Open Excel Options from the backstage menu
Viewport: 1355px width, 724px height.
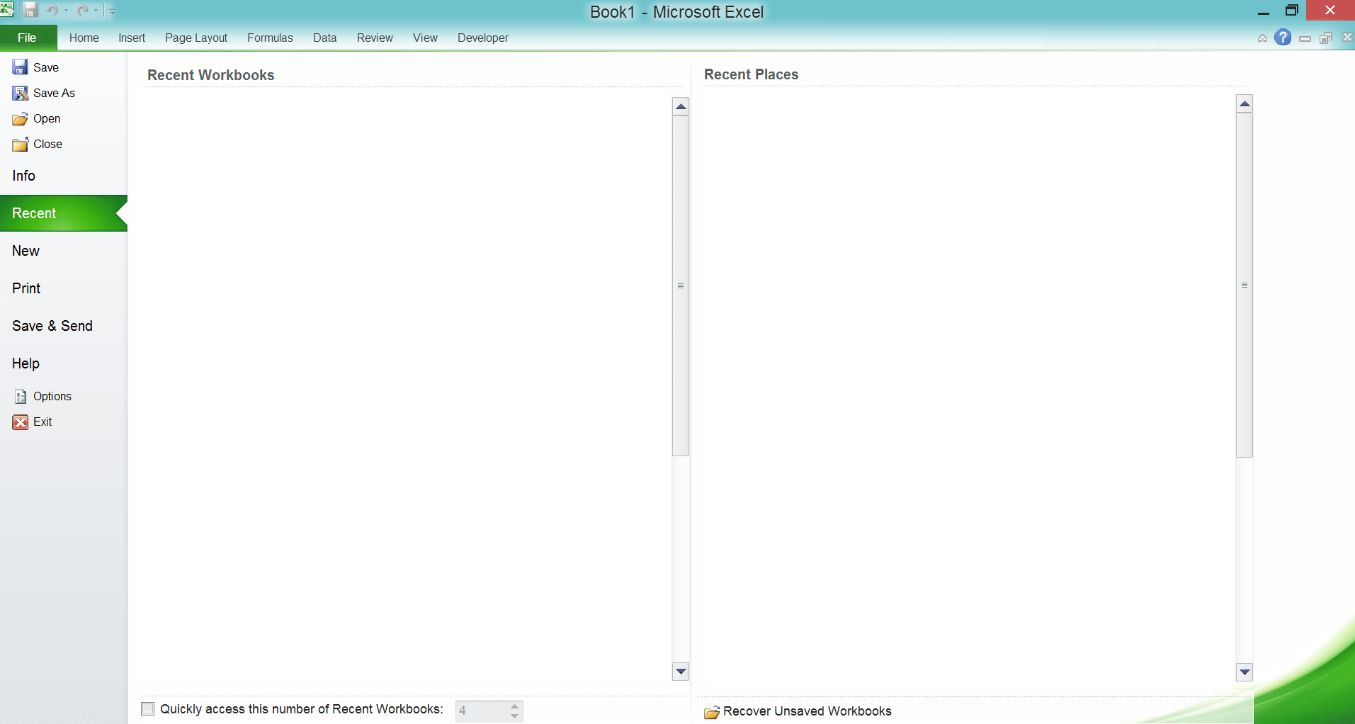pyautogui.click(x=42, y=396)
